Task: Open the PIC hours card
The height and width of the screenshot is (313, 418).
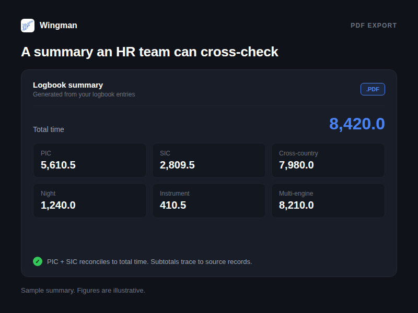Action: pos(90,161)
